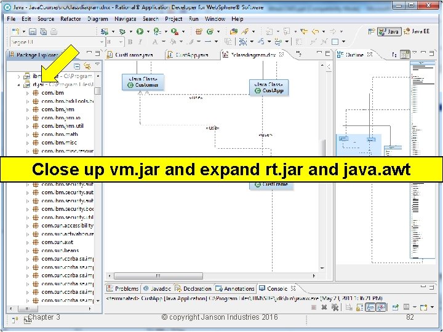Expand the com.ibm package node
443x332 pixels.
click(x=28, y=93)
